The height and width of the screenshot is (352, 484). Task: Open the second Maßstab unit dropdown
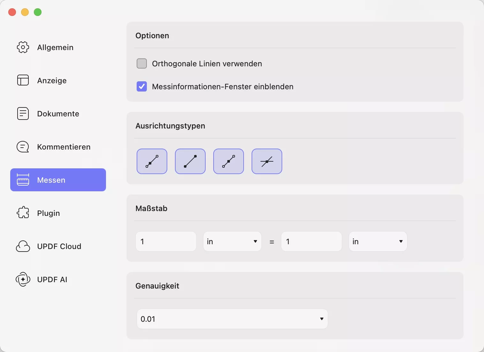[x=378, y=241]
